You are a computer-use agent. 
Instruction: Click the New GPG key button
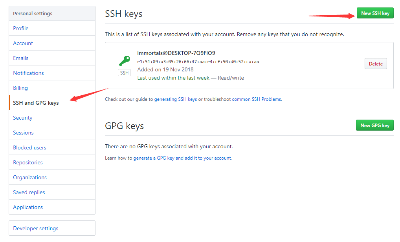tap(375, 126)
